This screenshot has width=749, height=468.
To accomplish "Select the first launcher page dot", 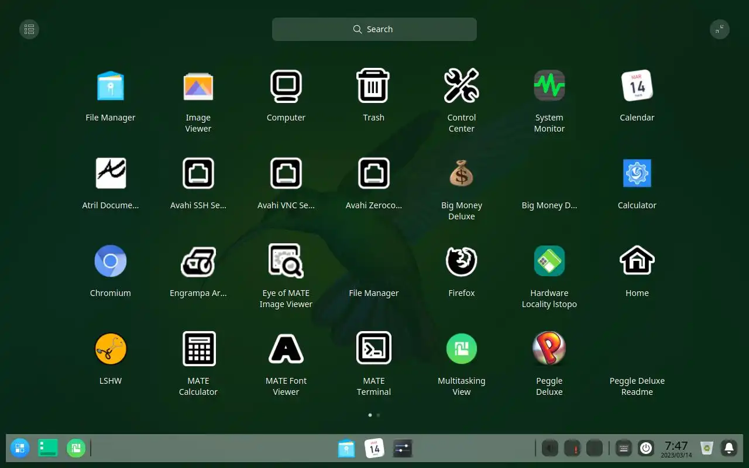I will coord(370,415).
